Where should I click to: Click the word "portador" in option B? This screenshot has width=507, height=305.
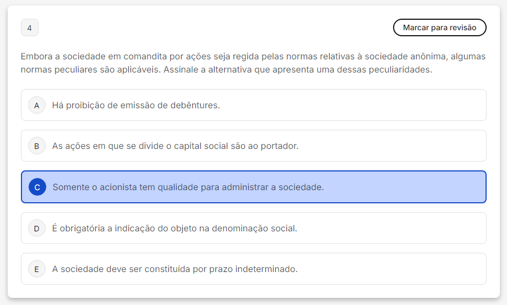pyautogui.click(x=280, y=146)
